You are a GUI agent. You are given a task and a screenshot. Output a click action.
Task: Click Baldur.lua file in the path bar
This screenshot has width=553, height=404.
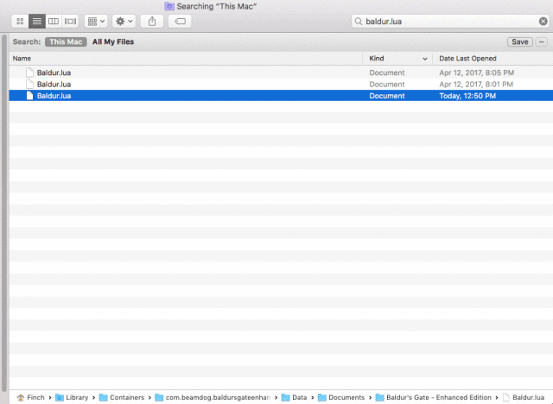pyautogui.click(x=524, y=397)
